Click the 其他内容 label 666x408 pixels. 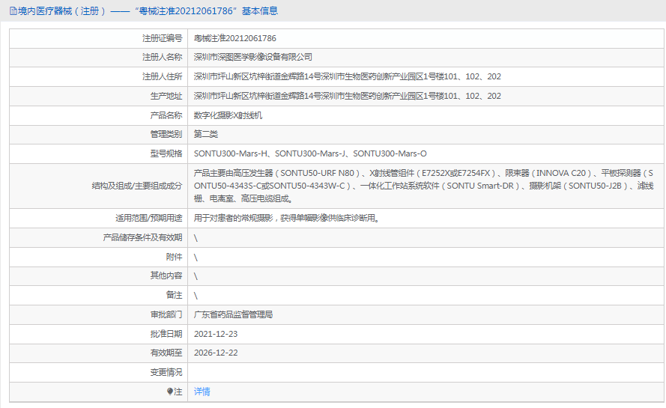(166, 275)
